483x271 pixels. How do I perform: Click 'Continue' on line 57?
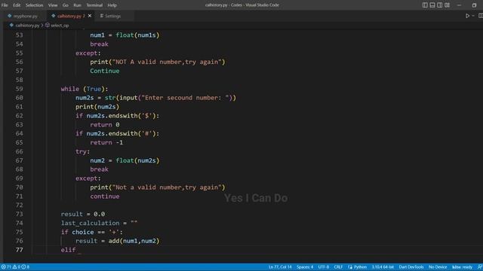click(105, 71)
